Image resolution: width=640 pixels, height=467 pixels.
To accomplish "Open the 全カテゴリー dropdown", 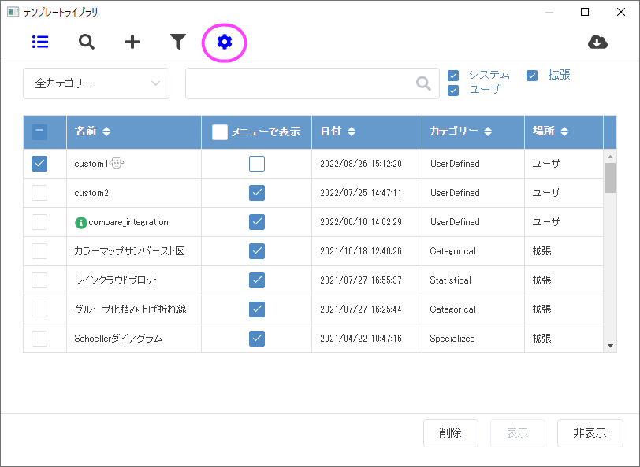I will 96,83.
